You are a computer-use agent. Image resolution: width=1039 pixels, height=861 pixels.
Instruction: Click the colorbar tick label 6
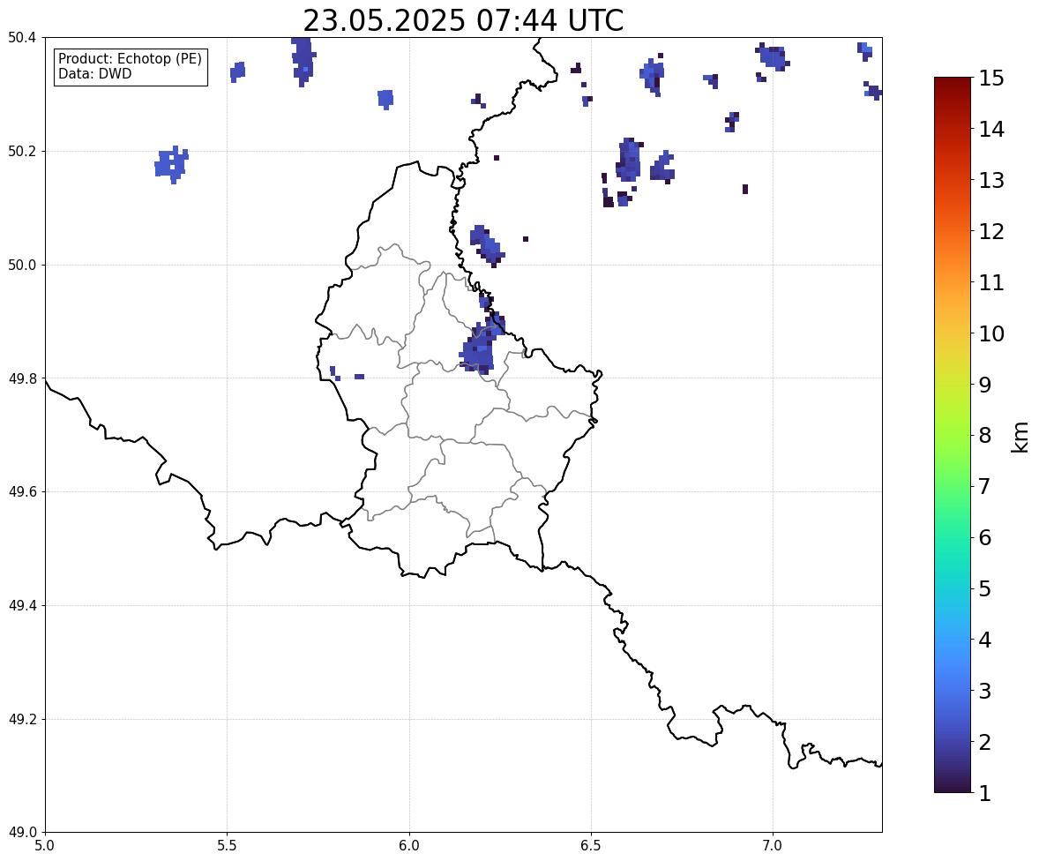(984, 537)
